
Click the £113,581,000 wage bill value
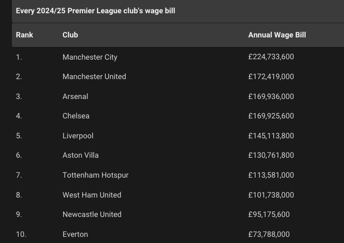pyautogui.click(x=271, y=175)
